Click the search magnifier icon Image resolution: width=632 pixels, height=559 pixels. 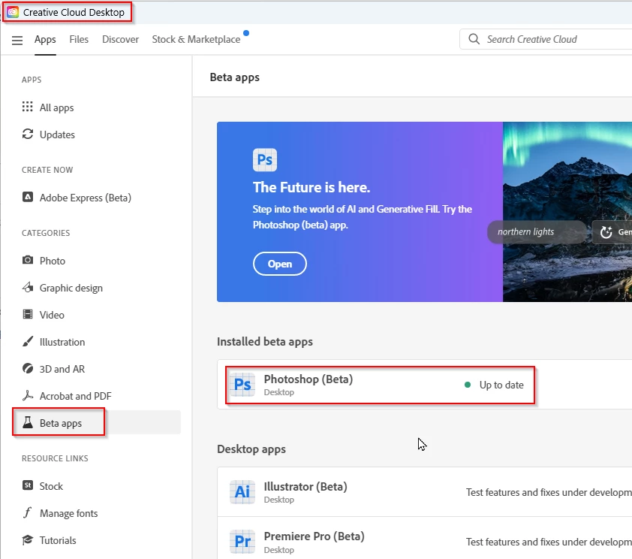point(474,39)
